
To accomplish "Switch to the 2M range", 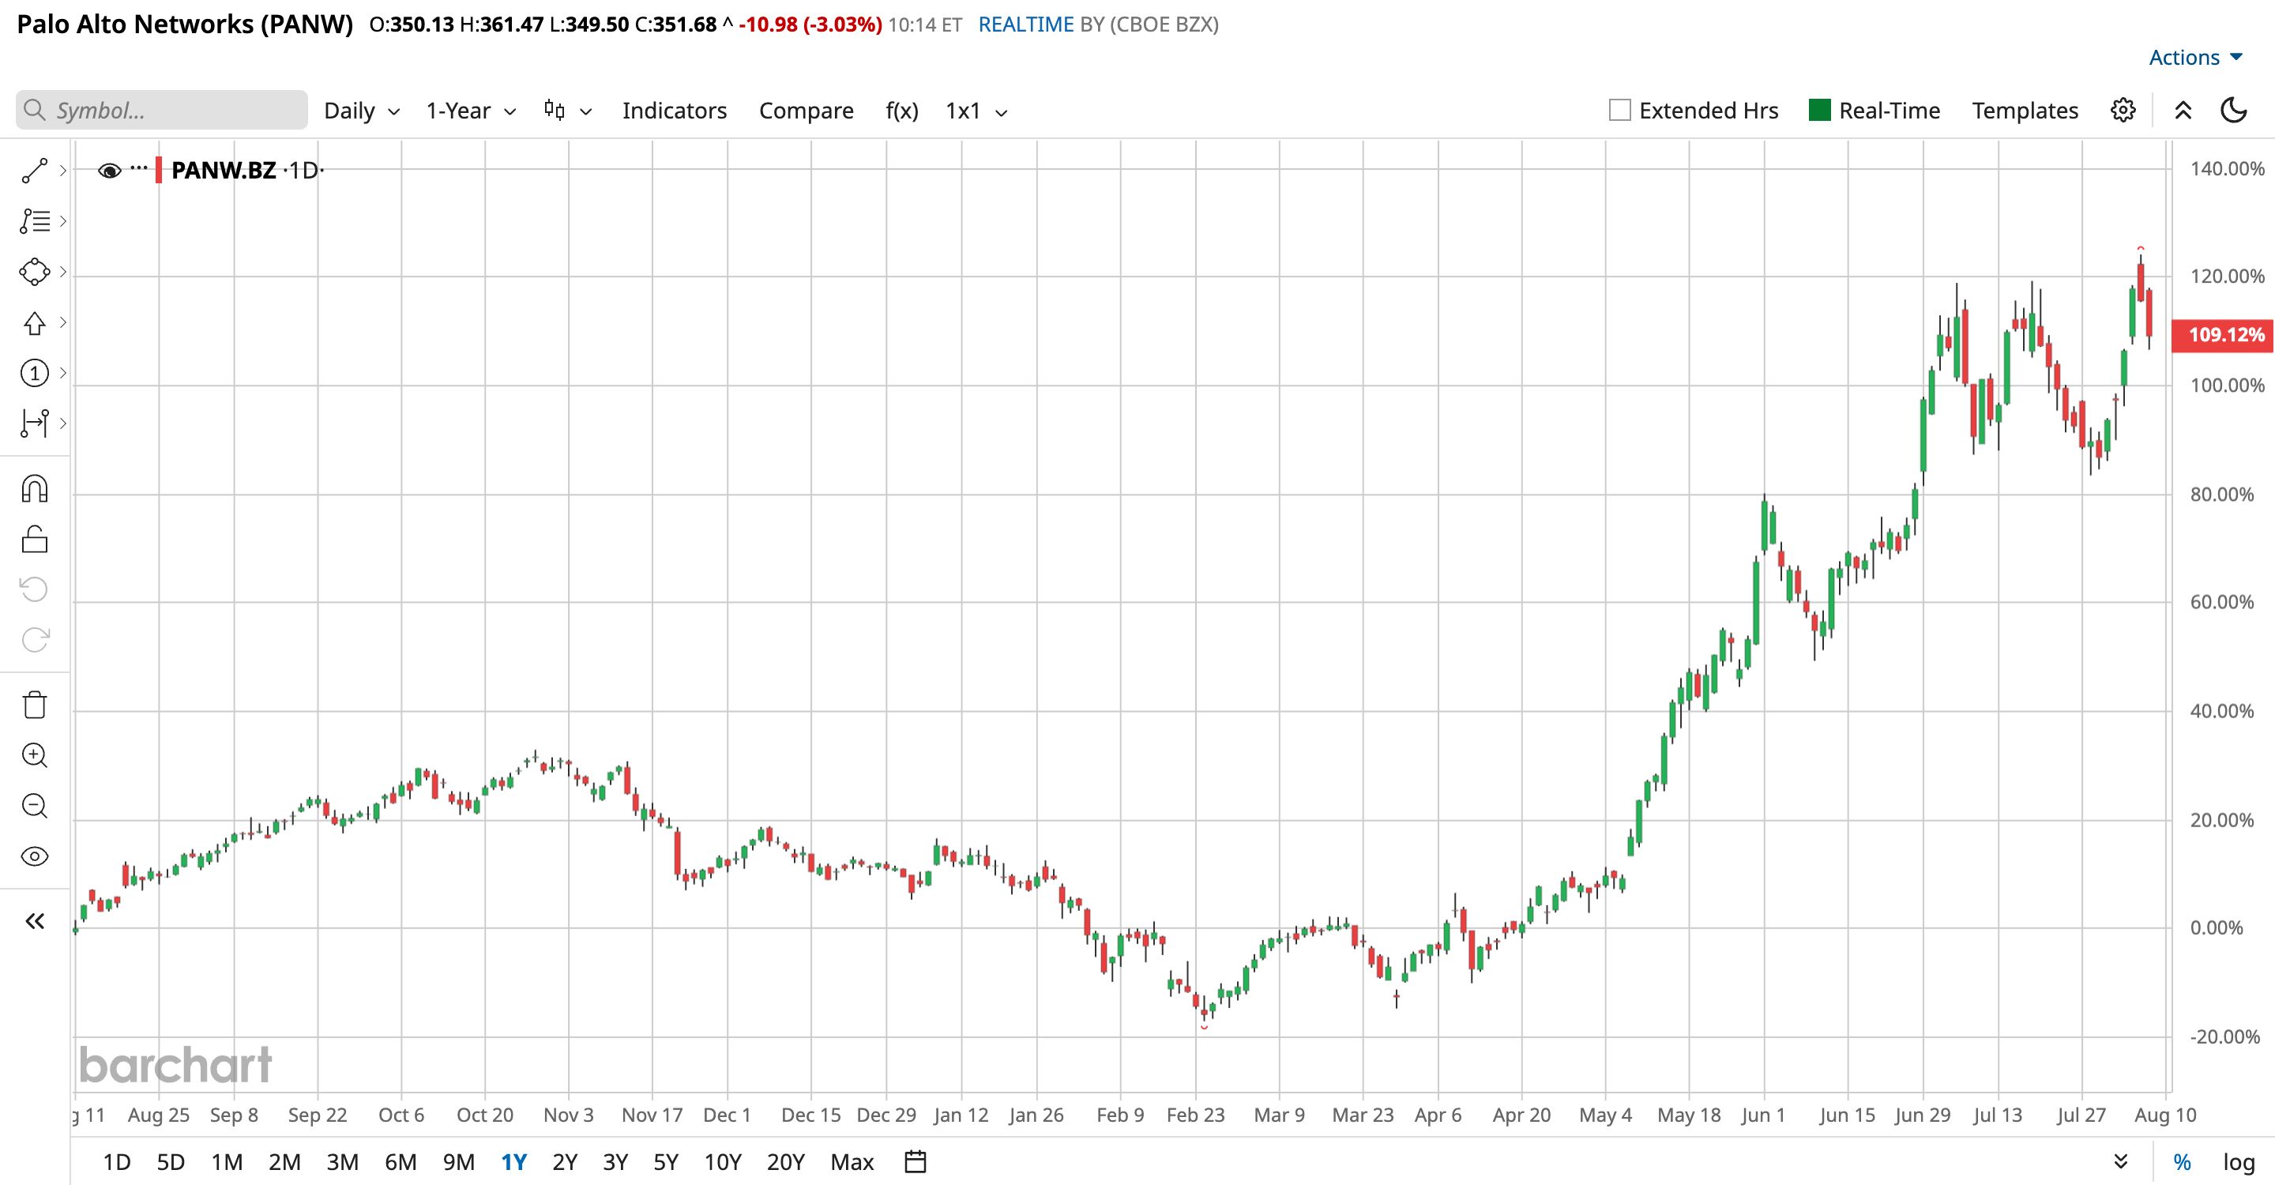I will pos(284,1162).
